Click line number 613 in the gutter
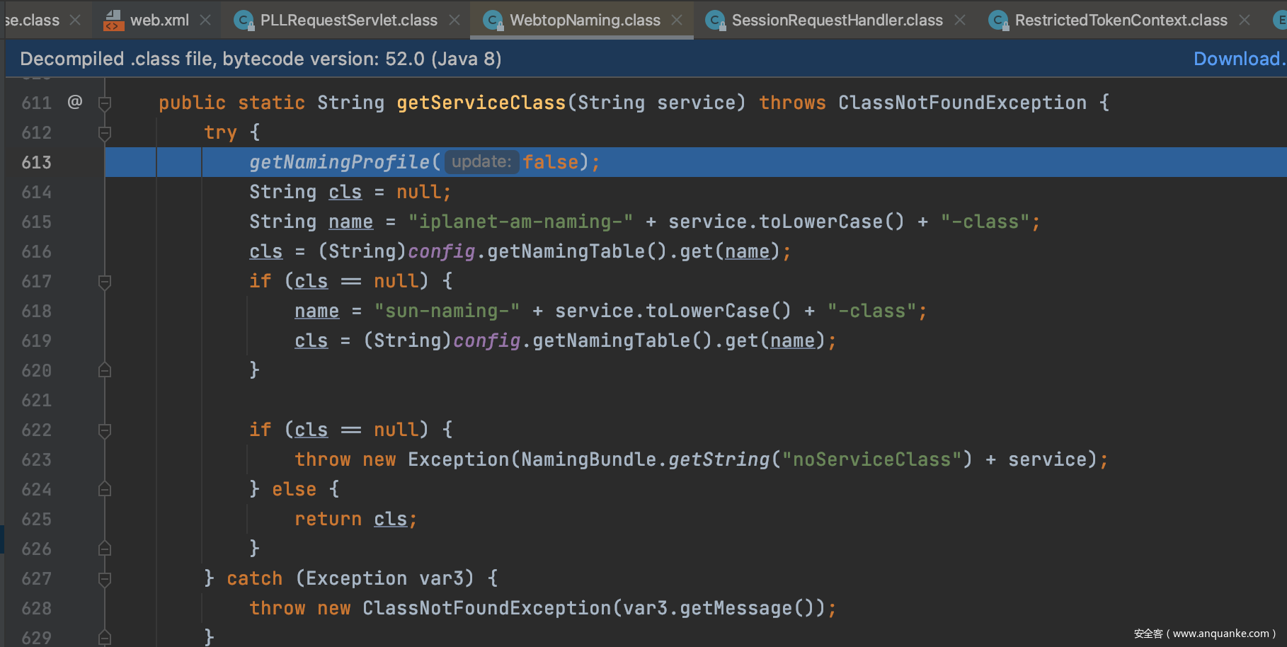 pos(37,163)
